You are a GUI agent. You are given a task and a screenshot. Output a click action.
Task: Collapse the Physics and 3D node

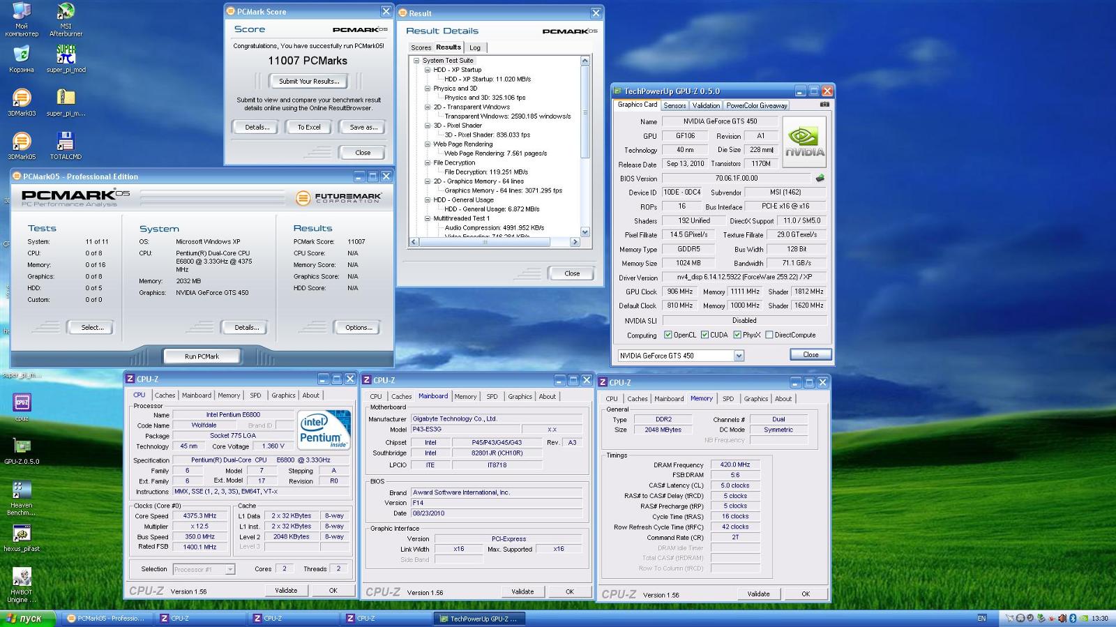pyautogui.click(x=428, y=89)
